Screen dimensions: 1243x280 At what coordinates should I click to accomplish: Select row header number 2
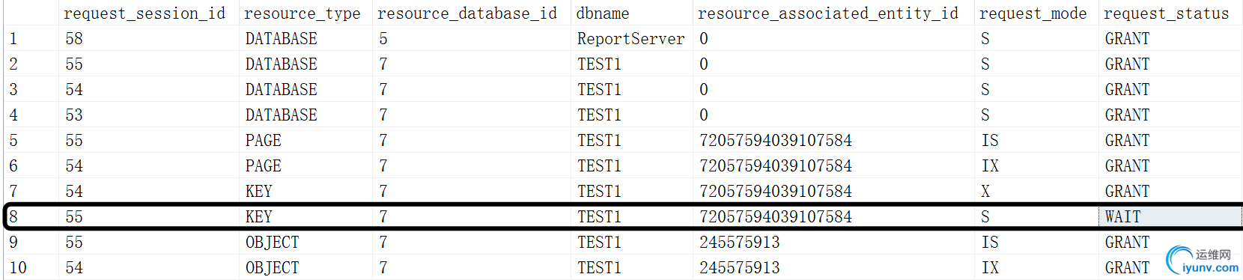[31, 64]
